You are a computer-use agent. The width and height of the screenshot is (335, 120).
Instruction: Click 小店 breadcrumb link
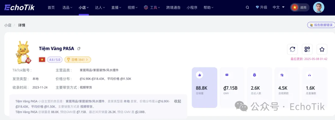coord(8,25)
